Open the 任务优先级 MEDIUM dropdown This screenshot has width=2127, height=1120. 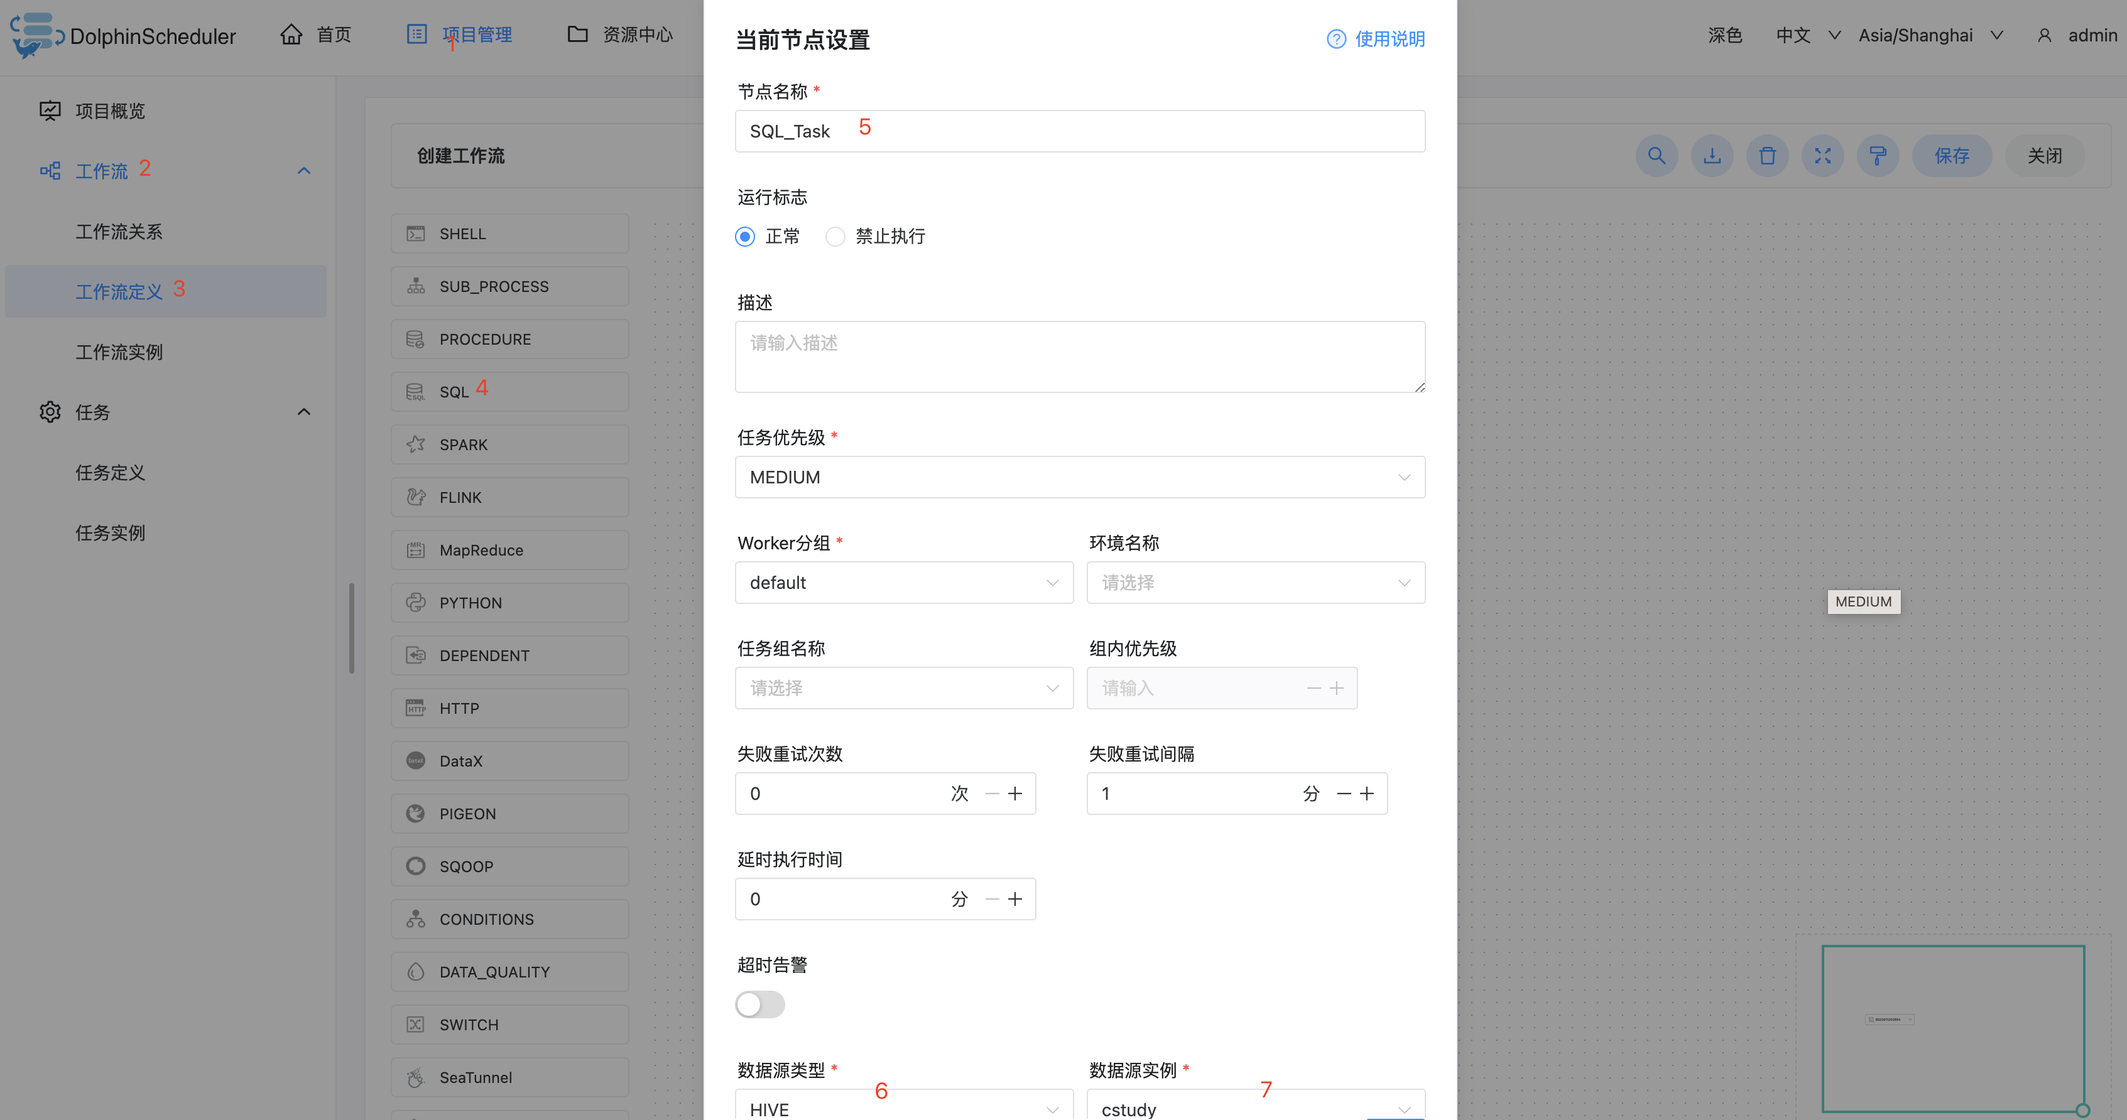pos(1079,477)
